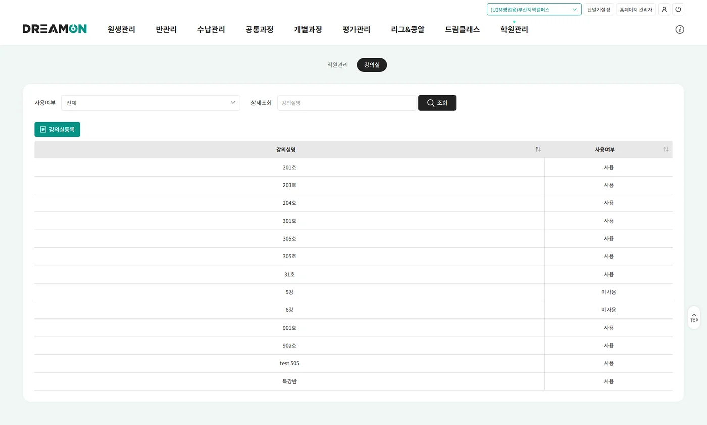Viewport: 707px width, 425px height.
Task: Click the 강의실등록 button
Action: pos(57,129)
